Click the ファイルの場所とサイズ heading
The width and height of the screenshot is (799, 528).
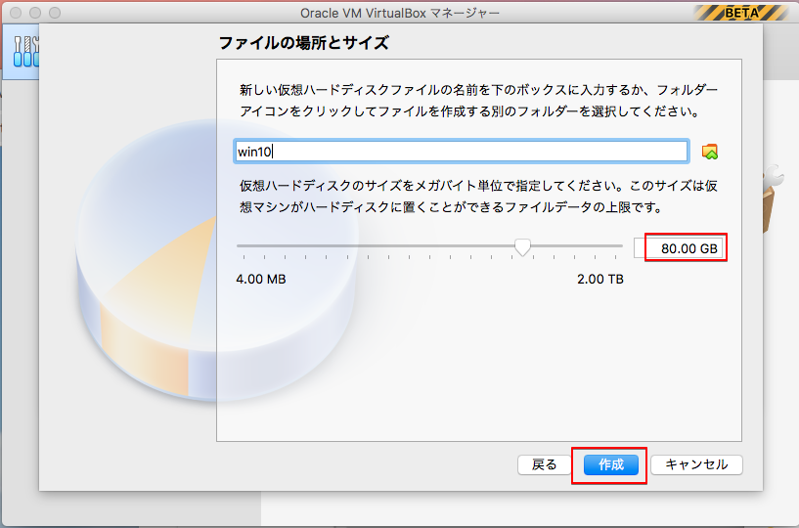pos(304,43)
